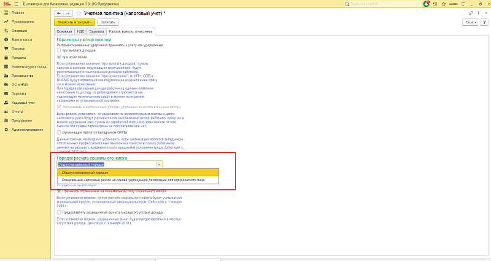Open the history clock icon
The image size is (491, 261).
(435, 4)
